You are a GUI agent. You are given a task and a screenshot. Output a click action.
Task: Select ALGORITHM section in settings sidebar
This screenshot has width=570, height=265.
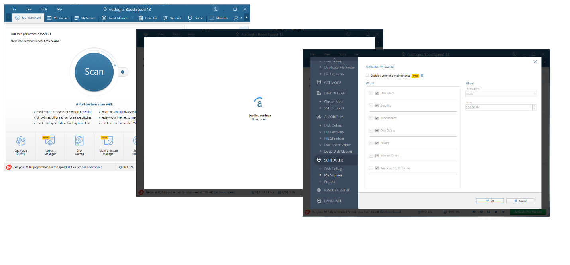point(334,117)
